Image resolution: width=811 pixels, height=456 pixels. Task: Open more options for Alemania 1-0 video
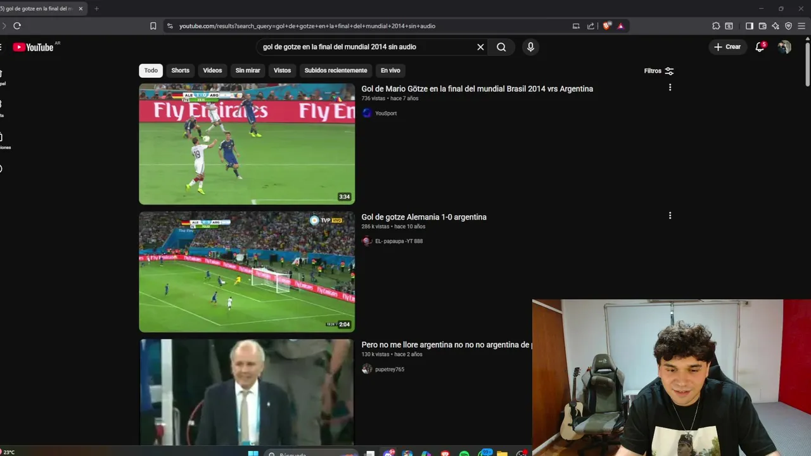[x=670, y=215]
